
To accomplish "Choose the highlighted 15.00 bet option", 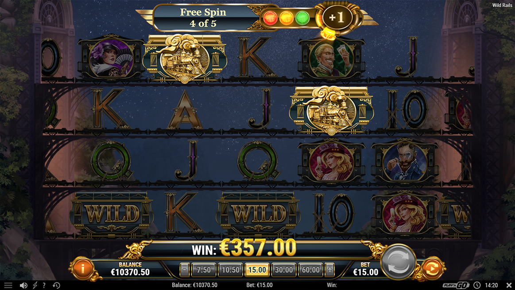I will [x=257, y=270].
